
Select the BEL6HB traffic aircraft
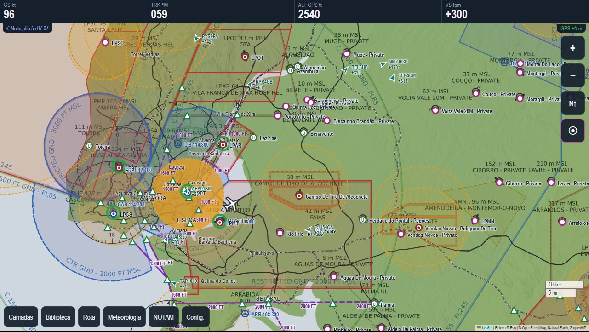tap(345, 70)
